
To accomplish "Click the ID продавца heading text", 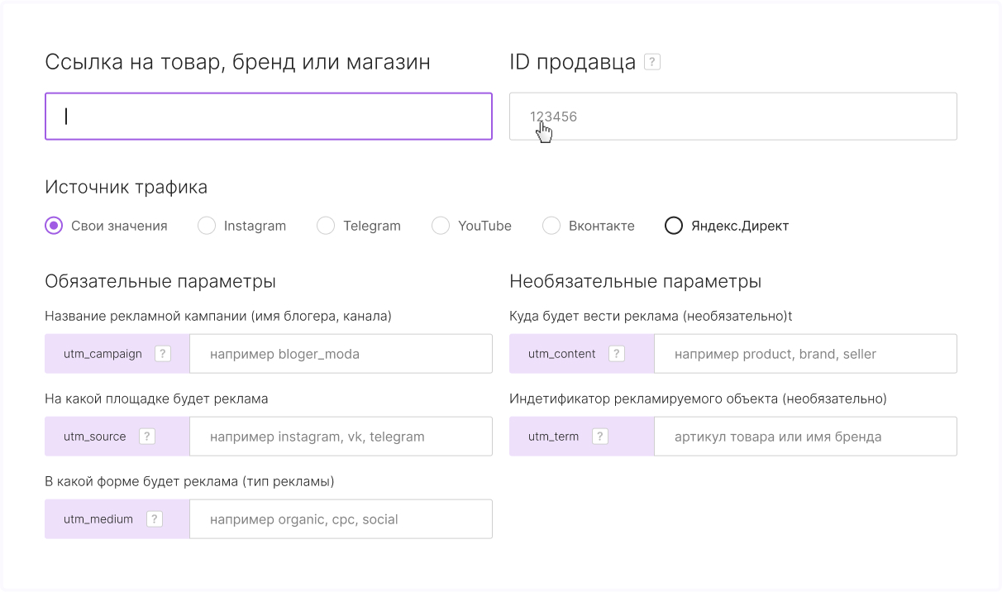I will (x=573, y=62).
